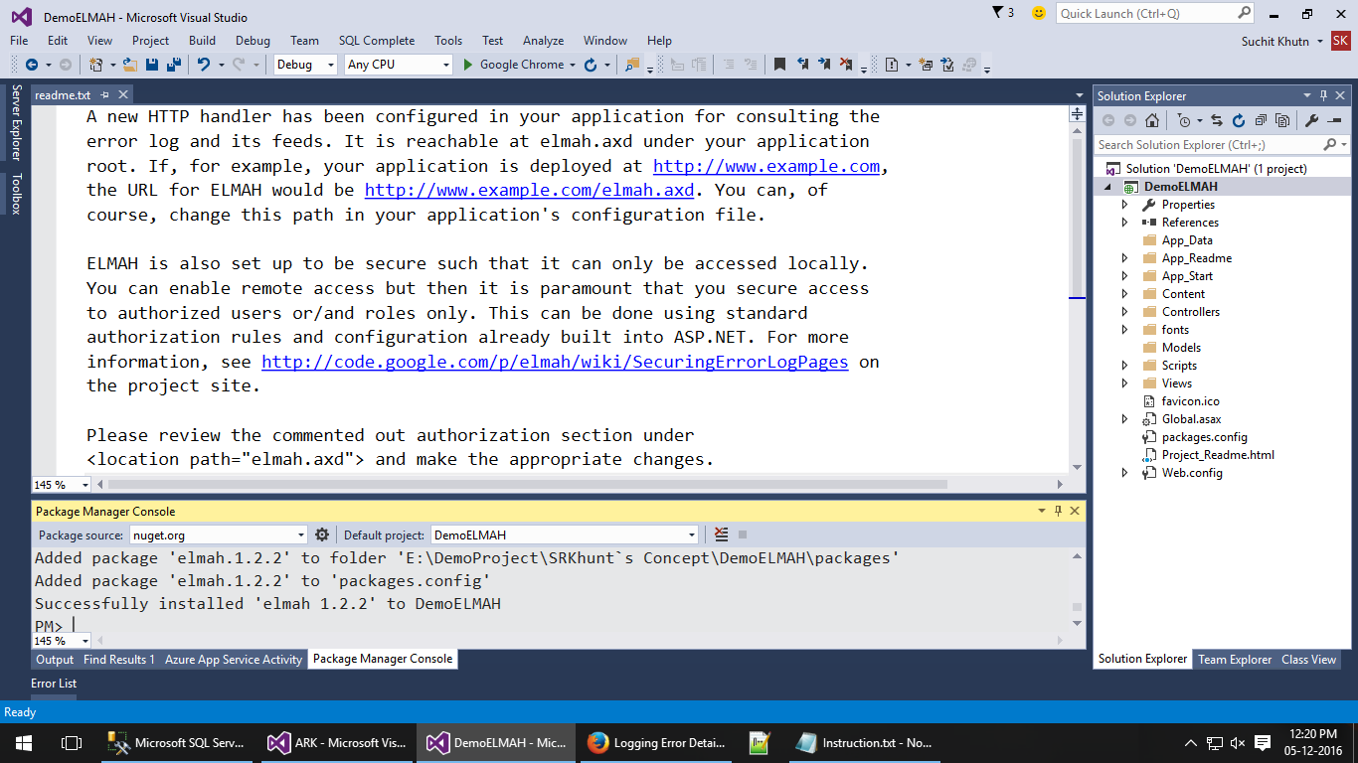The image size is (1358, 763).
Task: Click the Suchit Khunt account name
Action: point(1275,41)
